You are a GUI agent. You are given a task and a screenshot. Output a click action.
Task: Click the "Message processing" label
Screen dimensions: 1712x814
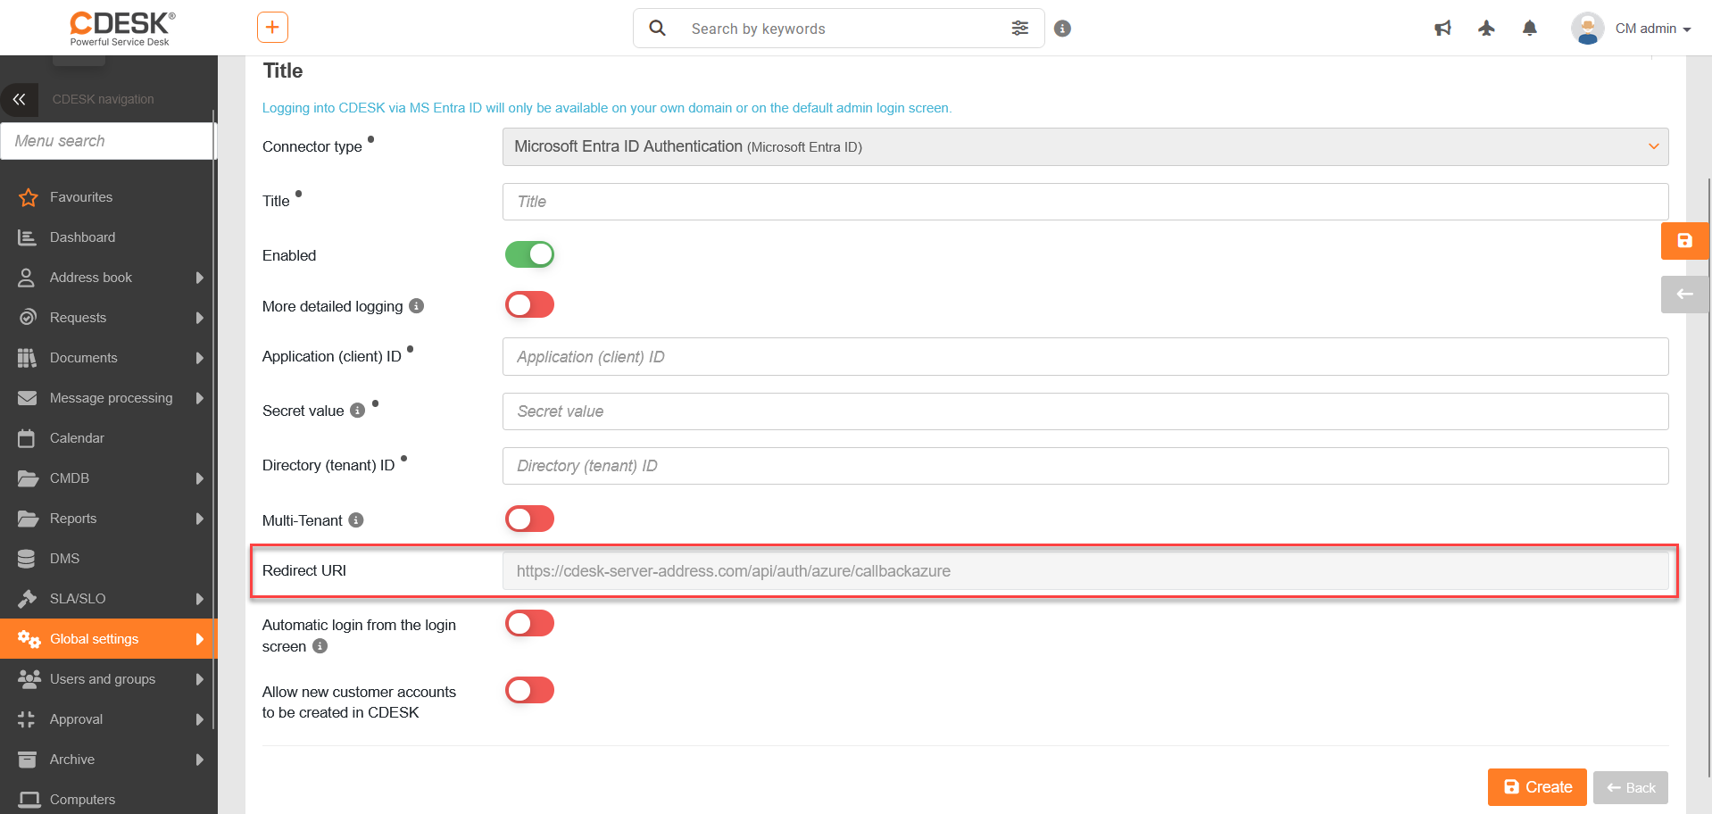tap(112, 398)
